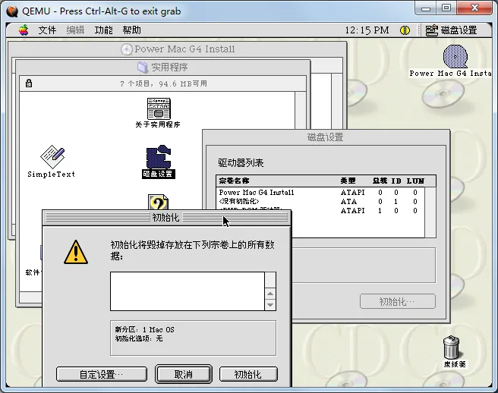The image size is (498, 393).
Task: Click the yellow keyboard input icon in menu bar
Action: pos(405,30)
